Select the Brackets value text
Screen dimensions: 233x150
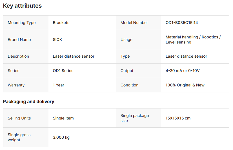pyautogui.click(x=61, y=23)
